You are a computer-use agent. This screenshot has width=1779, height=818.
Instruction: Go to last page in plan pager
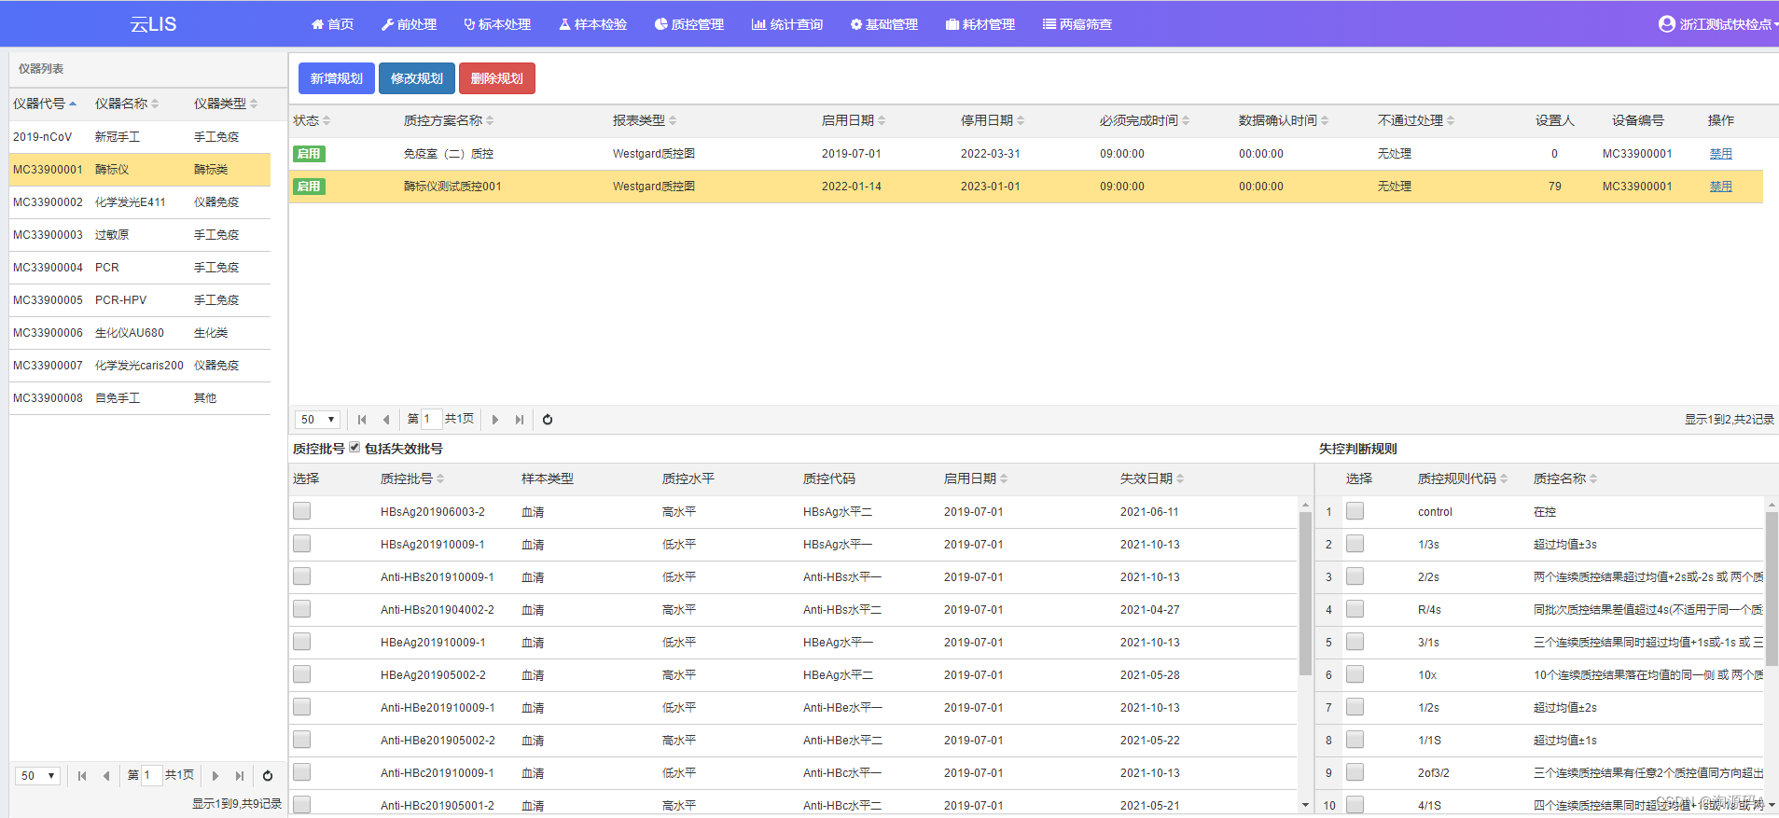[x=520, y=420]
